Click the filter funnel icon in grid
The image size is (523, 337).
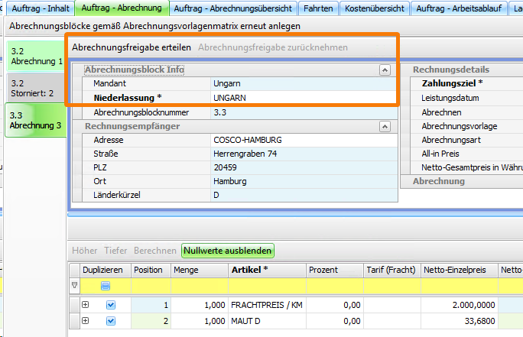pyautogui.click(x=74, y=286)
